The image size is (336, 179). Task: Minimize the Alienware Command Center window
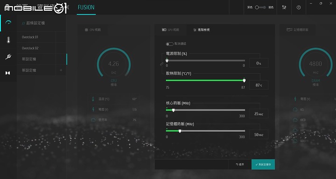[x=311, y=3]
